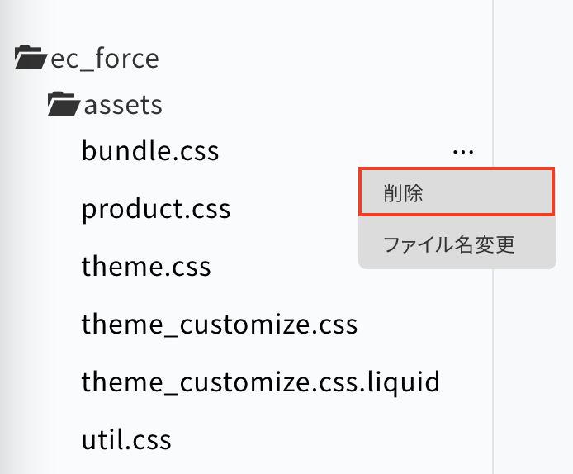Choose 削除 from the context menu

(457, 192)
